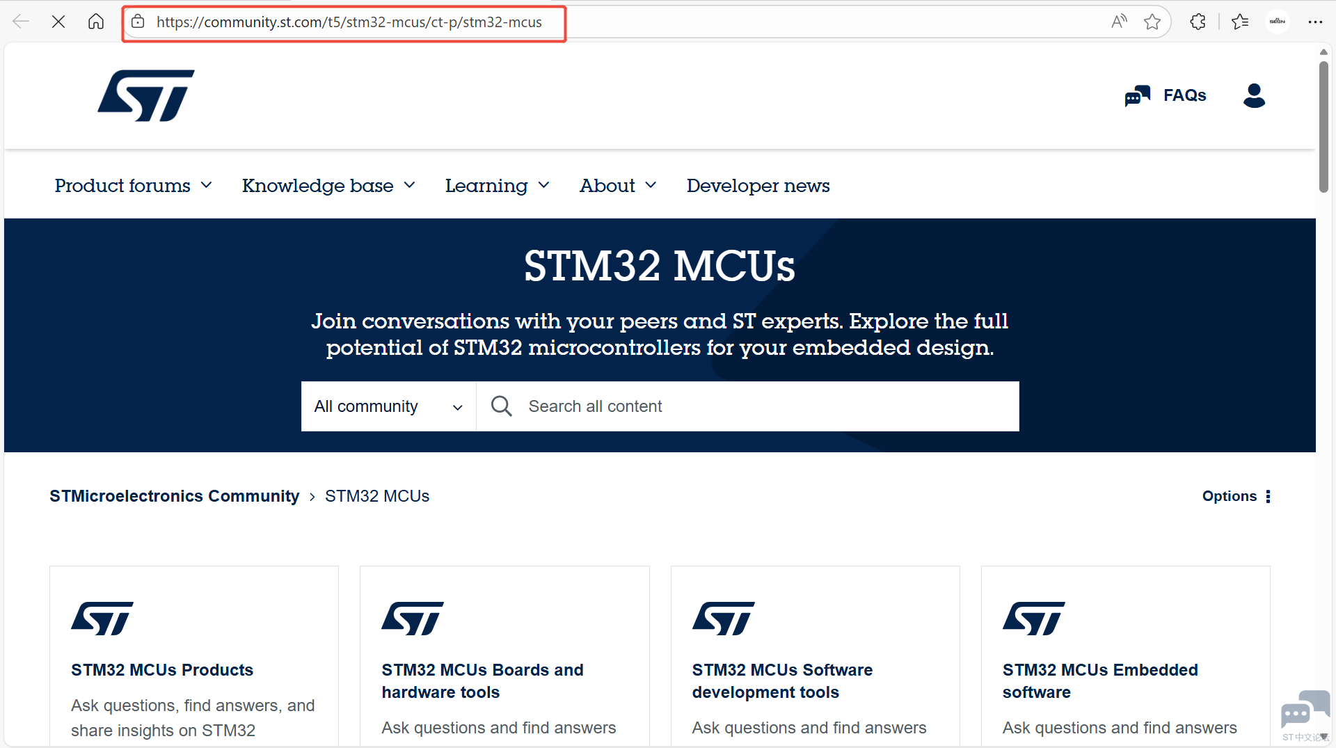
Task: Go to the browser home page
Action: tap(96, 22)
